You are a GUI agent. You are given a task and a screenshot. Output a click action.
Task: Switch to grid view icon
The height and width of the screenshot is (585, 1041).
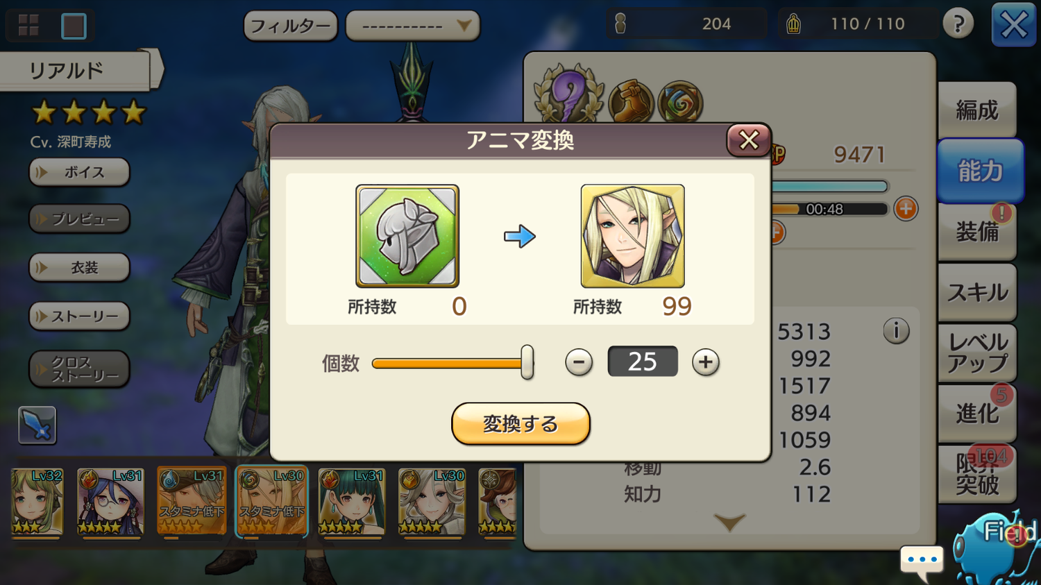(28, 26)
